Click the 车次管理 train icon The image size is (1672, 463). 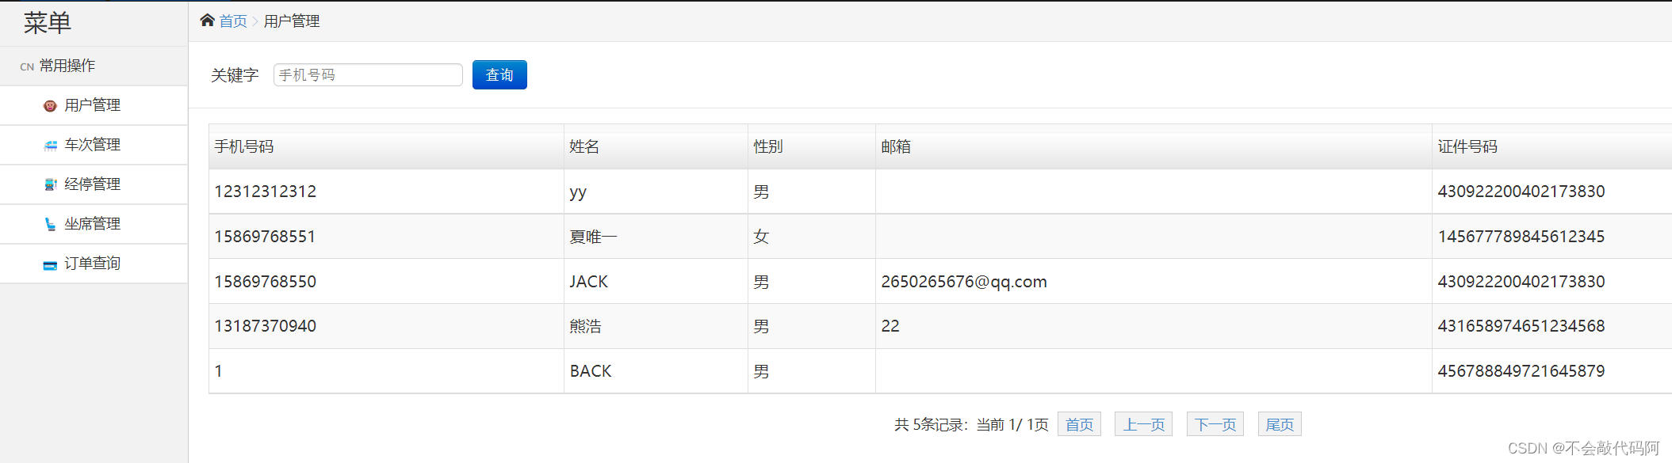pyautogui.click(x=50, y=145)
